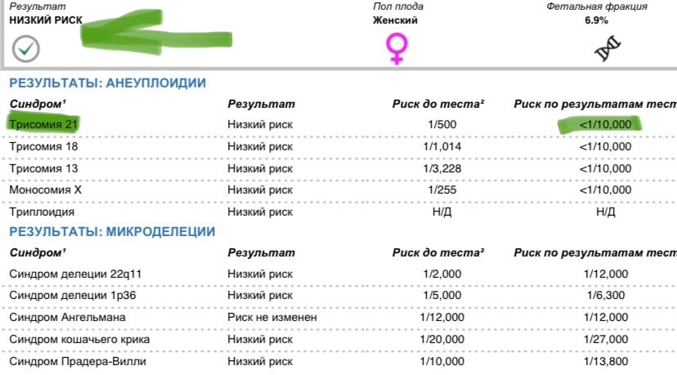This screenshot has height=375, width=677.
Task: Click the Моносомия X syndrome name
Action: [45, 190]
